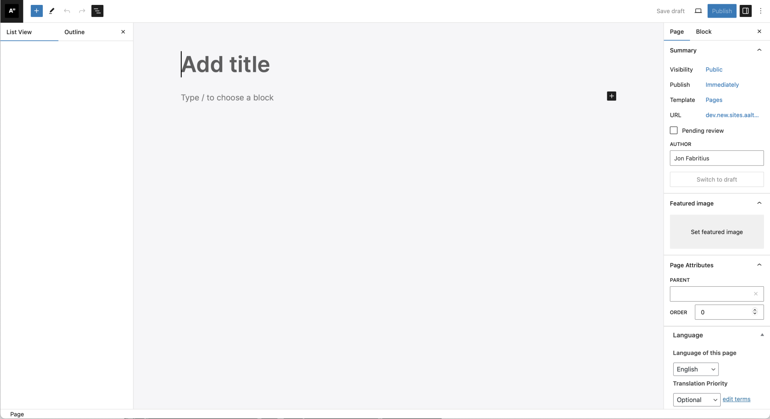Open the block inserter plus button in toolbar
This screenshot has height=419, width=770.
(36, 11)
